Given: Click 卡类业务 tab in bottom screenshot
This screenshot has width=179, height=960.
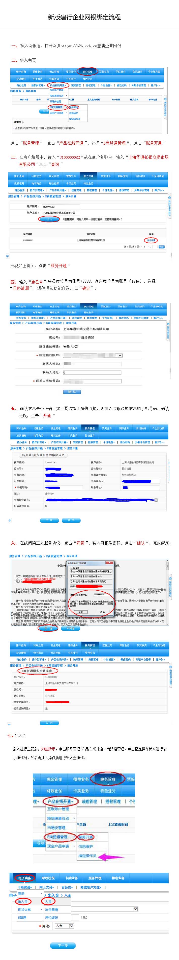Looking at the screenshot, I should point(71,878).
